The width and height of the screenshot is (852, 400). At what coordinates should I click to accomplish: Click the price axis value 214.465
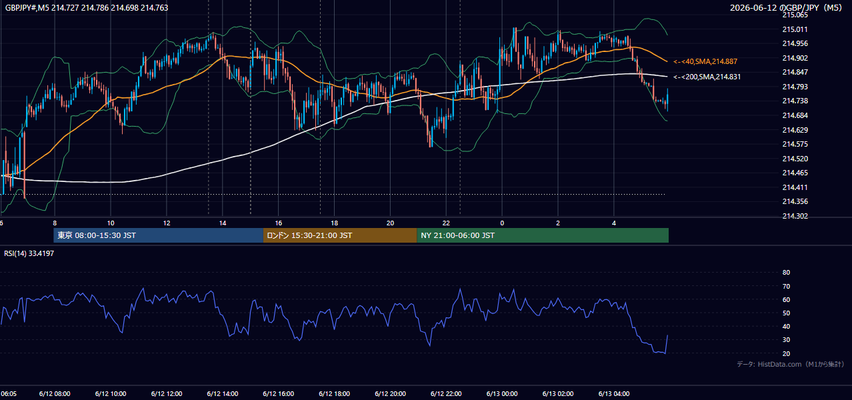point(795,173)
